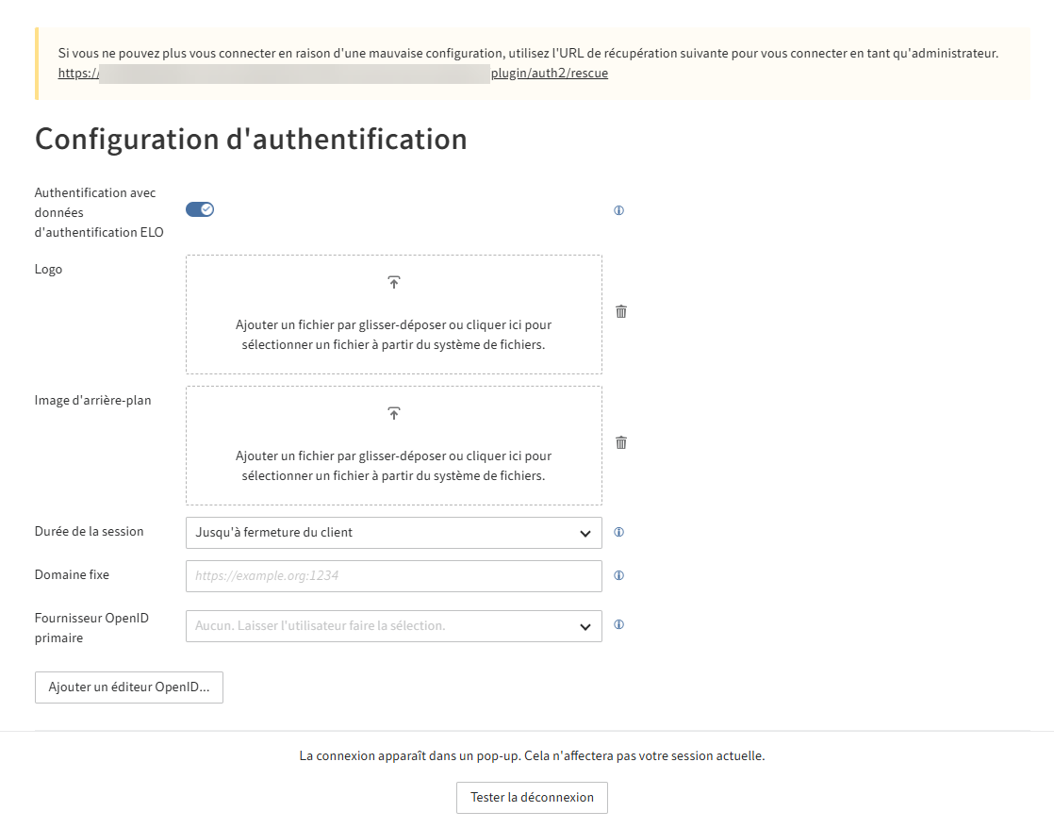
Task: Open the Durée de la session dropdown
Action: (393, 532)
